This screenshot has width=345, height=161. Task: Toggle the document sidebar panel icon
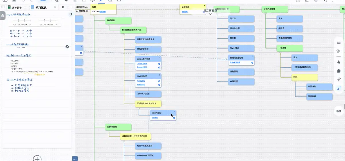71,14
